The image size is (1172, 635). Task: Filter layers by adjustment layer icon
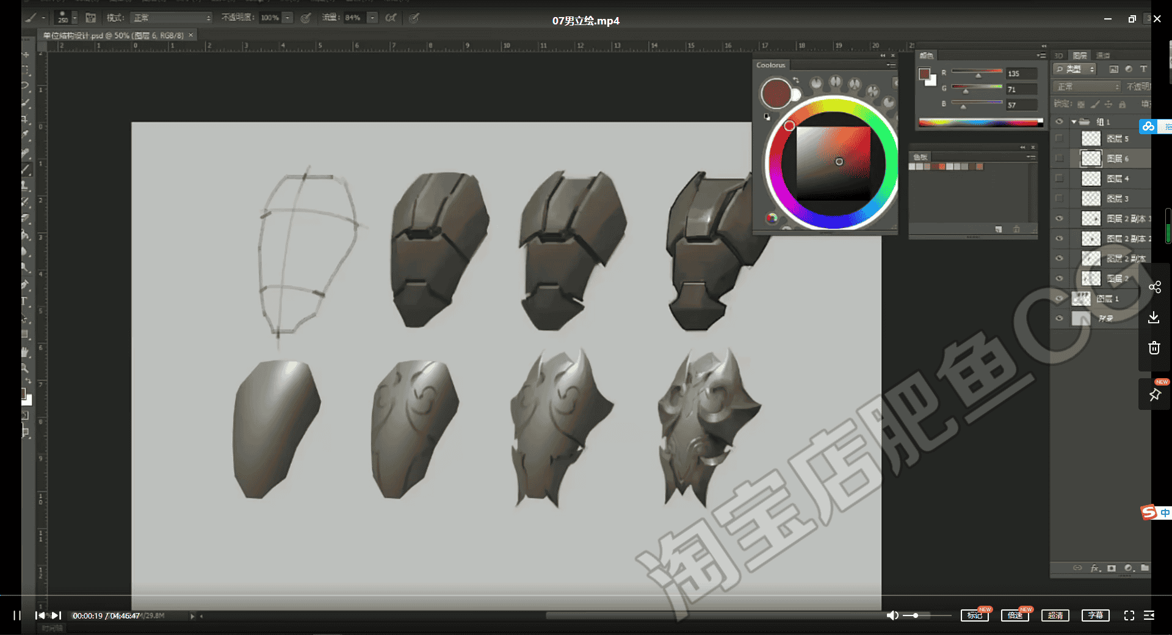pyautogui.click(x=1129, y=70)
